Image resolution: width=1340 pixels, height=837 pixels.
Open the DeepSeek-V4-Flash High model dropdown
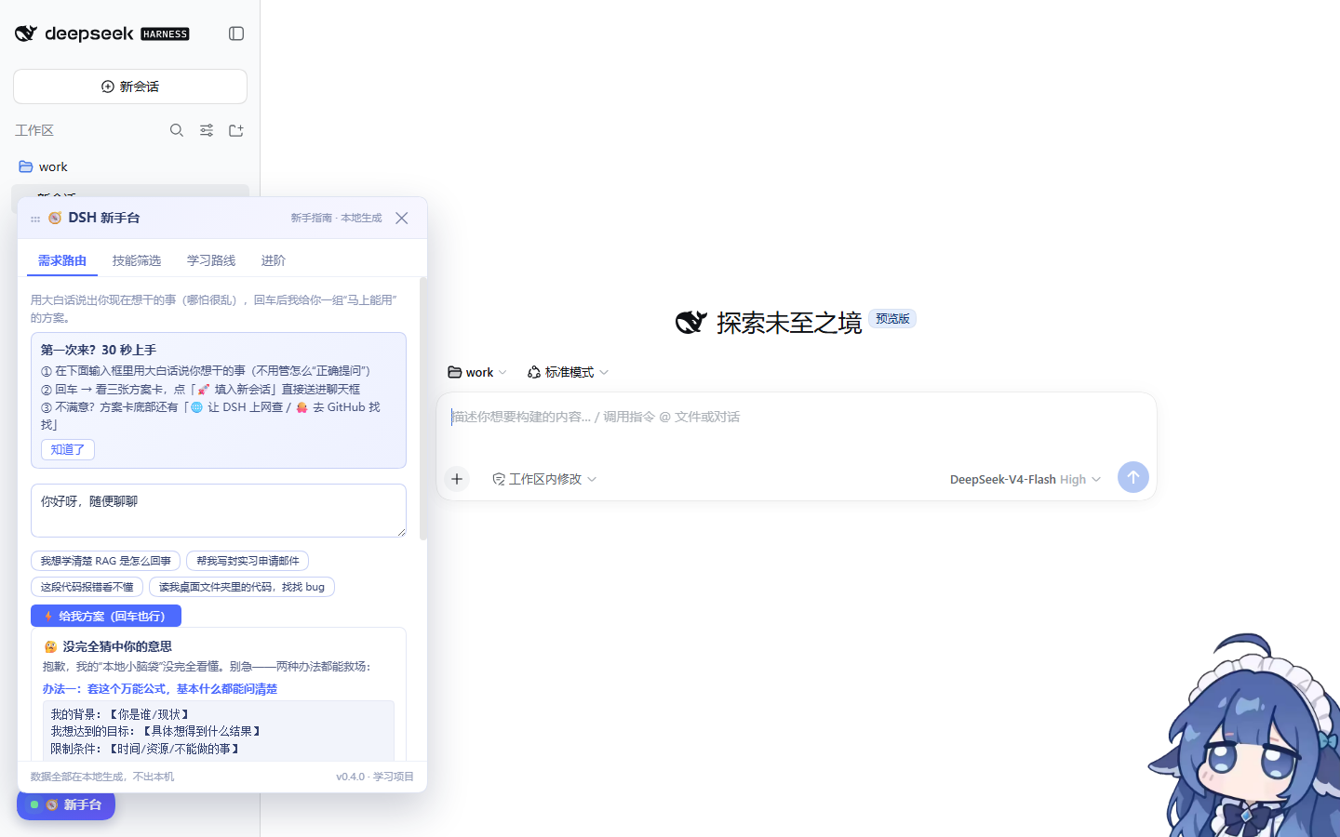pyautogui.click(x=1025, y=479)
